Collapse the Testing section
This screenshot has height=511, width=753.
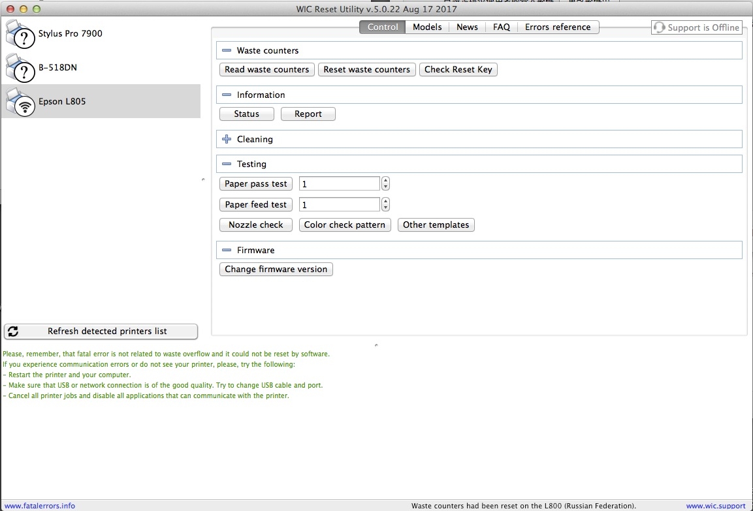[227, 164]
